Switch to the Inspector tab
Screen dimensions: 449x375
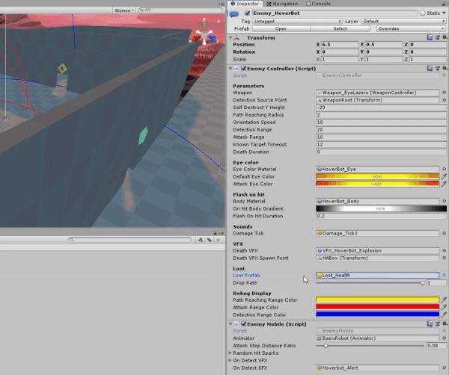(245, 4)
